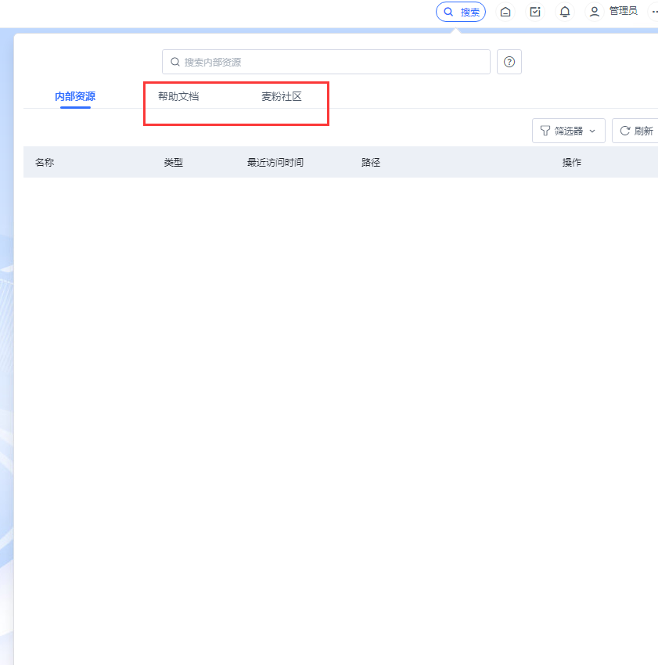Image resolution: width=658 pixels, height=665 pixels.
Task: Open the notification bell icon
Action: (x=565, y=12)
